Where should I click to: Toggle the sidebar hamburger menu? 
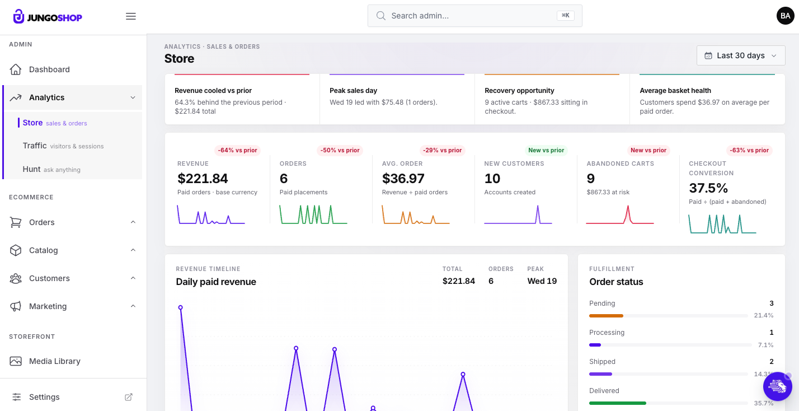[x=131, y=17]
